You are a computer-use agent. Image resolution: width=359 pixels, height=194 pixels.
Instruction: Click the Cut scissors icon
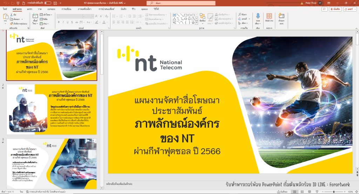(12, 15)
